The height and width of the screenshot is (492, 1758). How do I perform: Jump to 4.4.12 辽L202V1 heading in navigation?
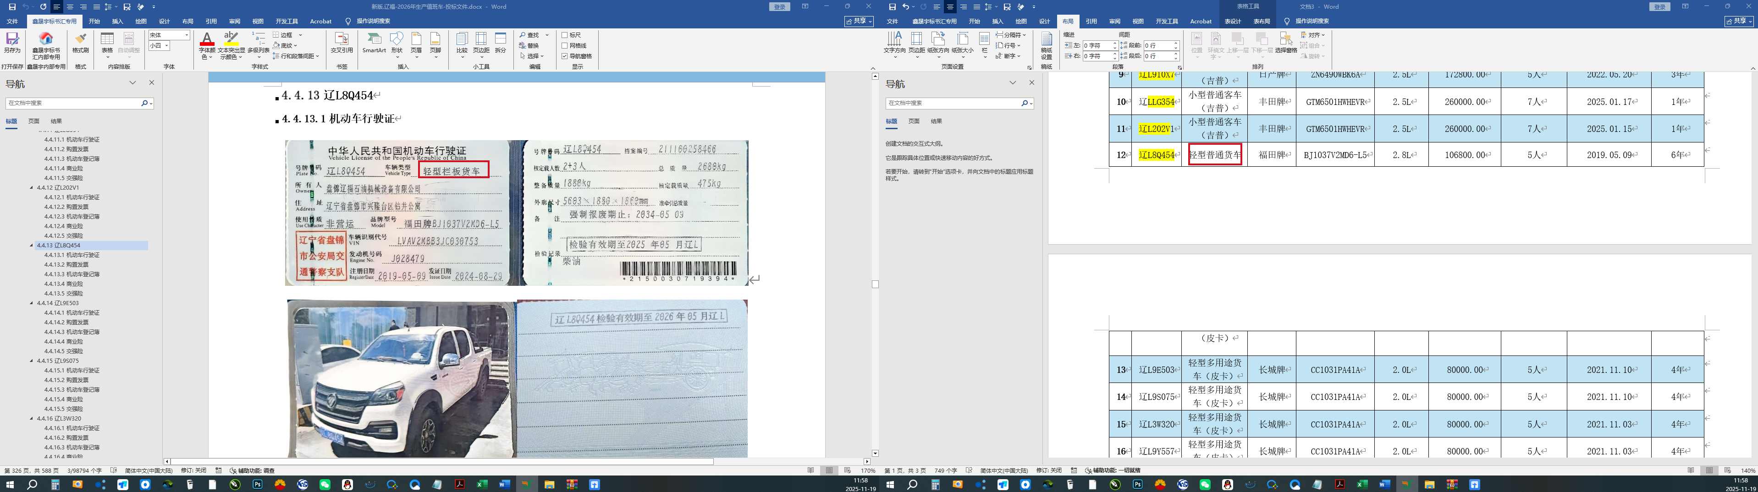[x=58, y=187]
